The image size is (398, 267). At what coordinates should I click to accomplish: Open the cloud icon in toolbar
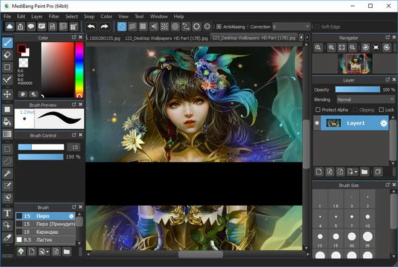9,27
